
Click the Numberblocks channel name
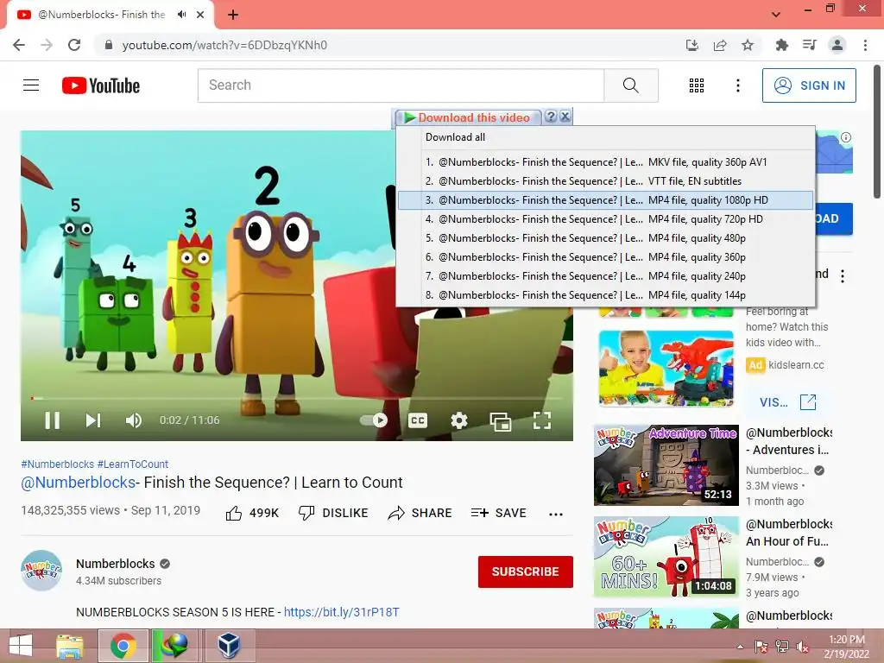pyautogui.click(x=116, y=564)
